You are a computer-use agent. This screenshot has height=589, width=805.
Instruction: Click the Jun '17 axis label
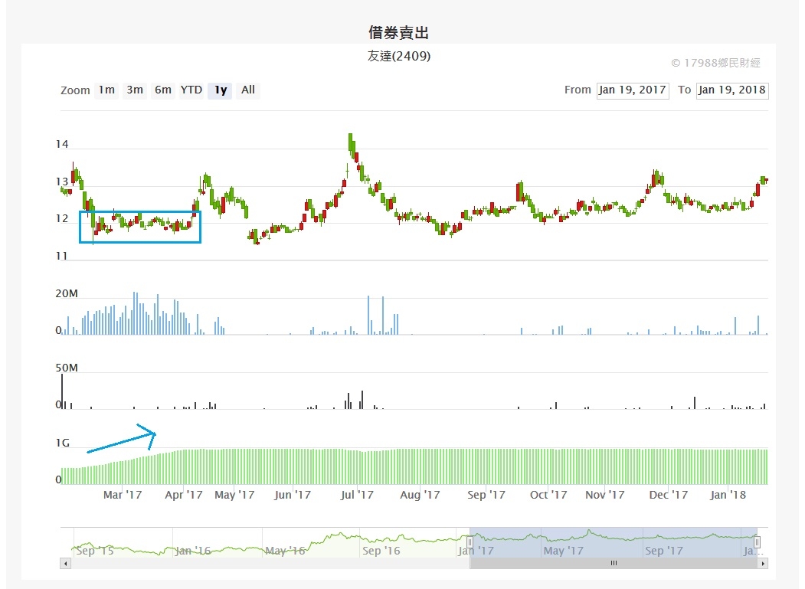pos(292,495)
